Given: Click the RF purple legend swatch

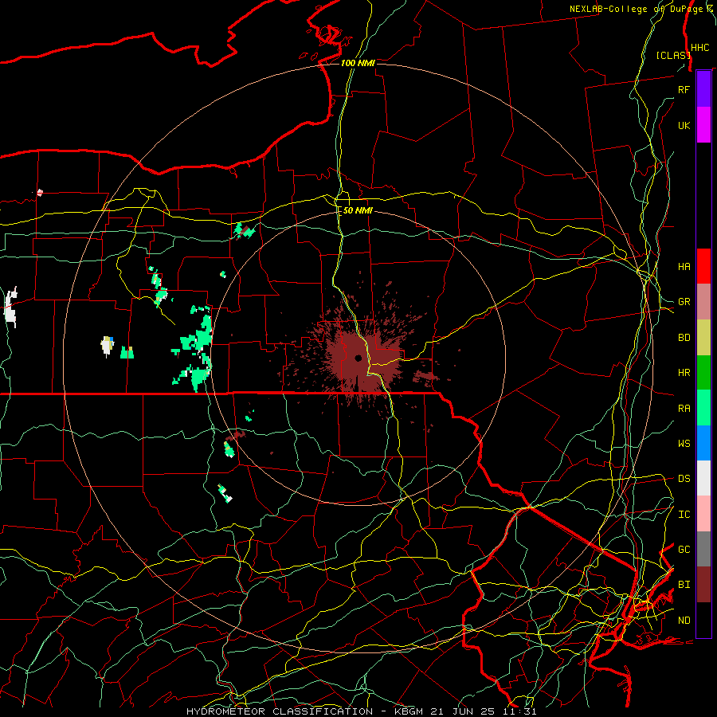Looking at the screenshot, I should coord(703,89).
